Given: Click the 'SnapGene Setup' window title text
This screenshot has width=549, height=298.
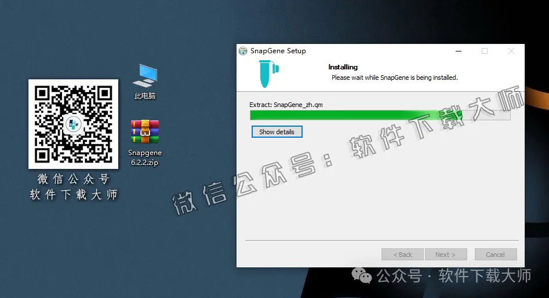Looking at the screenshot, I should pyautogui.click(x=278, y=51).
